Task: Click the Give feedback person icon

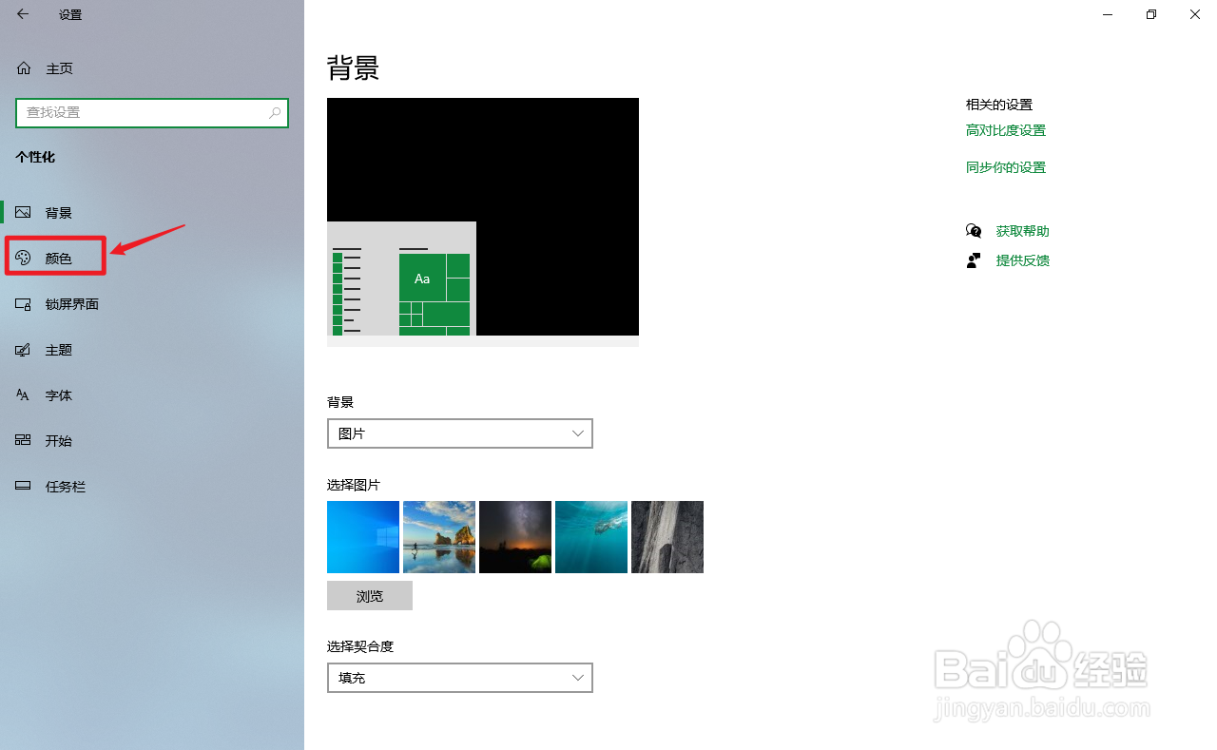Action: pyautogui.click(x=974, y=260)
